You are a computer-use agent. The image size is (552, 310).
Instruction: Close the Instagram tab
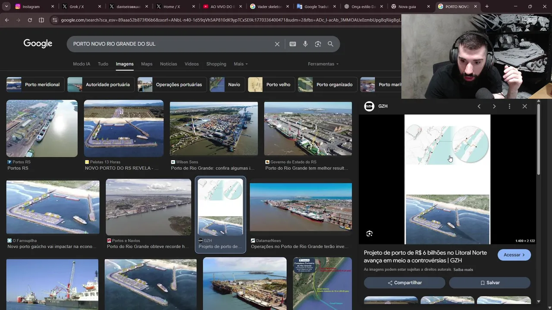pyautogui.click(x=53, y=6)
